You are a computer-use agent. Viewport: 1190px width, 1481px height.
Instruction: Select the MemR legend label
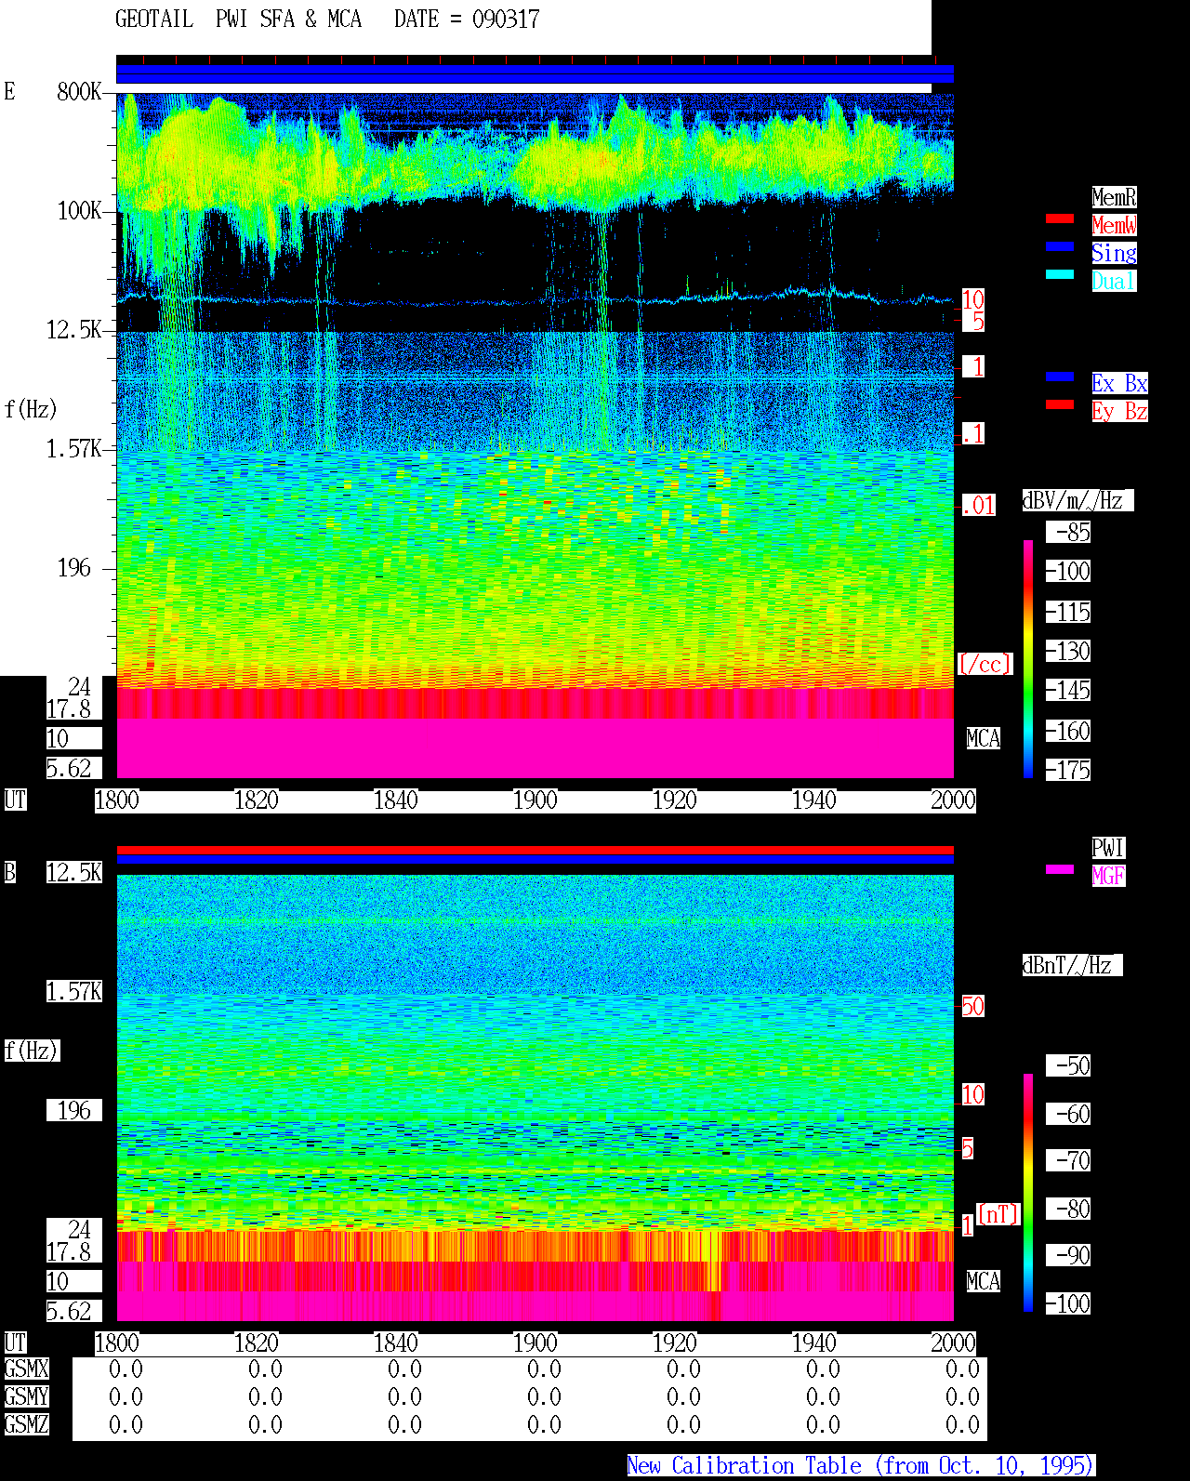(x=1114, y=197)
